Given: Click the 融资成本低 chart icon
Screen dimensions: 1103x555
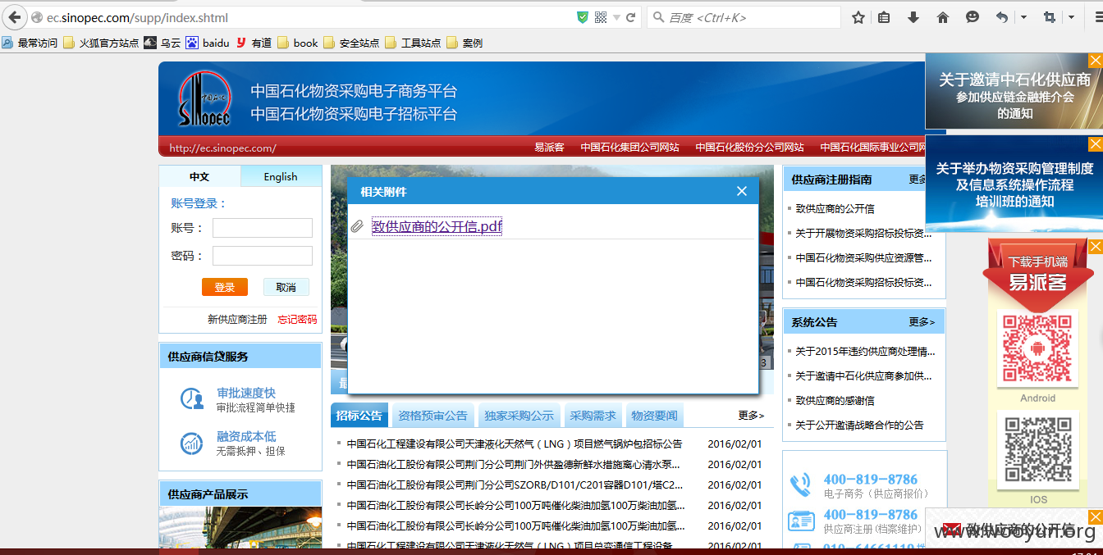Looking at the screenshot, I should pos(192,444).
